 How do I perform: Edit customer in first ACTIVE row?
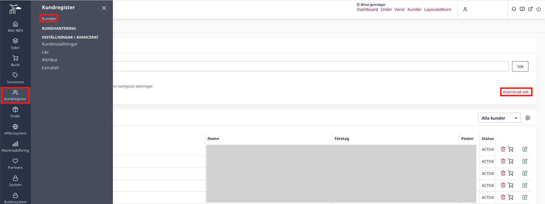pos(525,149)
